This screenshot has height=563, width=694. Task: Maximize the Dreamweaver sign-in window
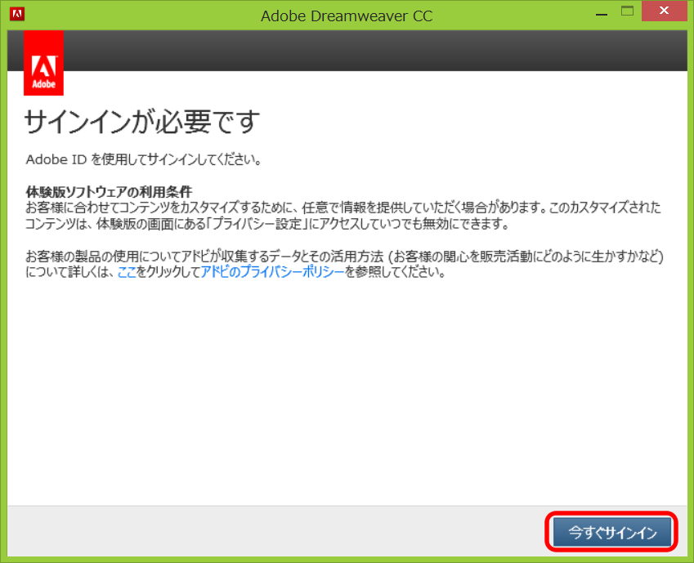[627, 11]
